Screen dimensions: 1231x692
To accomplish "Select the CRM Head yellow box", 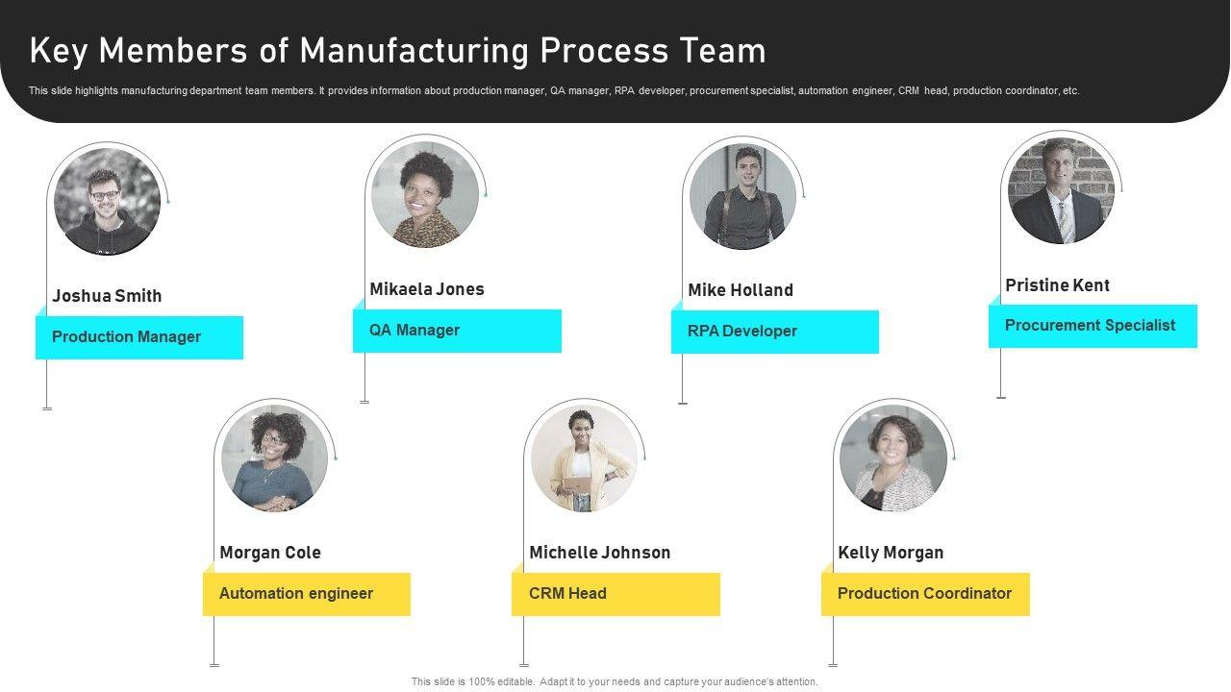I will point(615,594).
